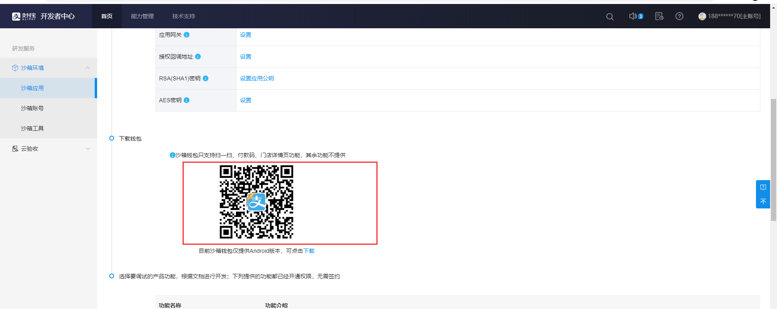Click info icon next to RSA(SHA1)密钥
777x309 pixels.
pyautogui.click(x=206, y=78)
